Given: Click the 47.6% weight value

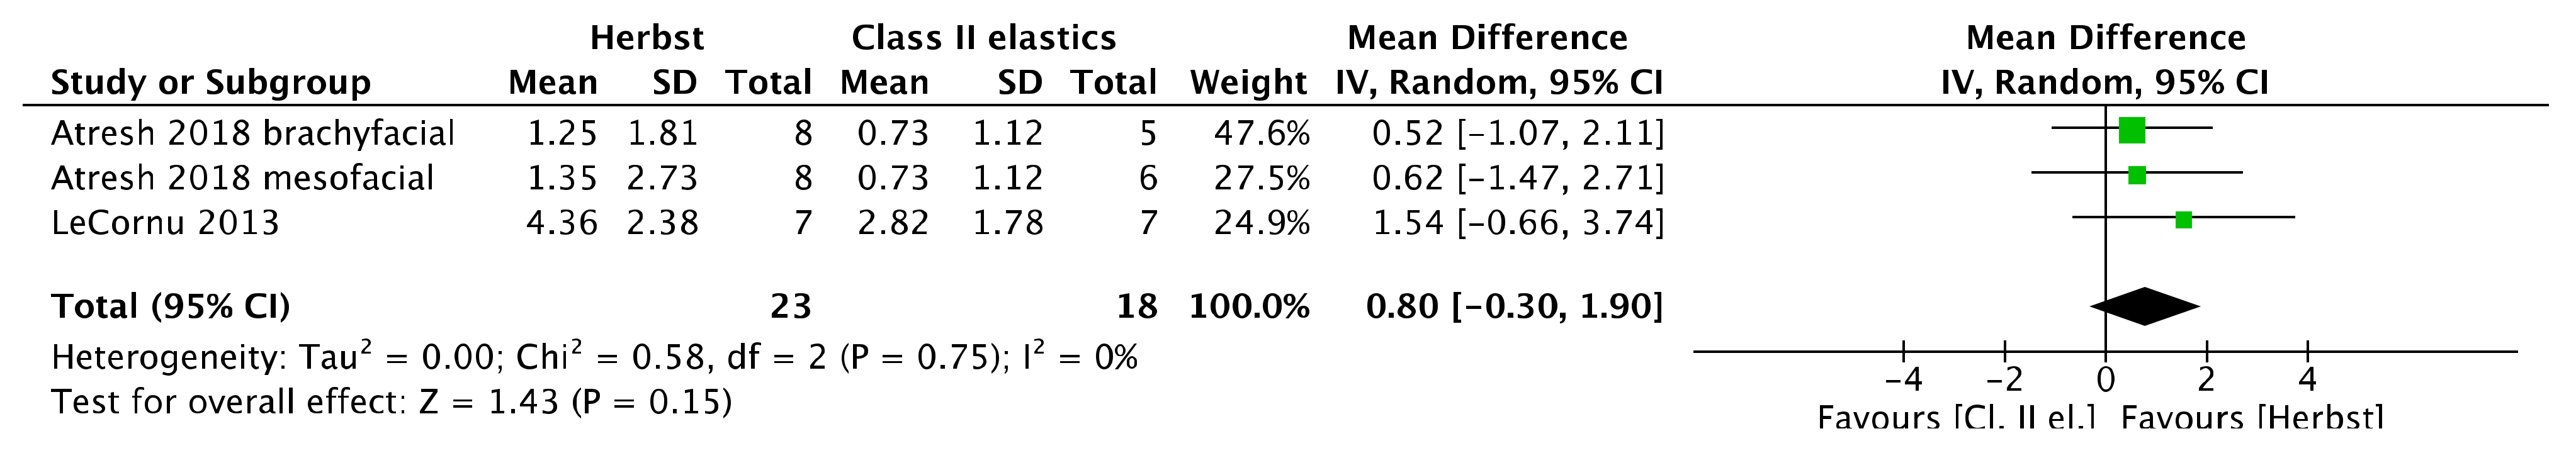Looking at the screenshot, I should click(x=1261, y=133).
